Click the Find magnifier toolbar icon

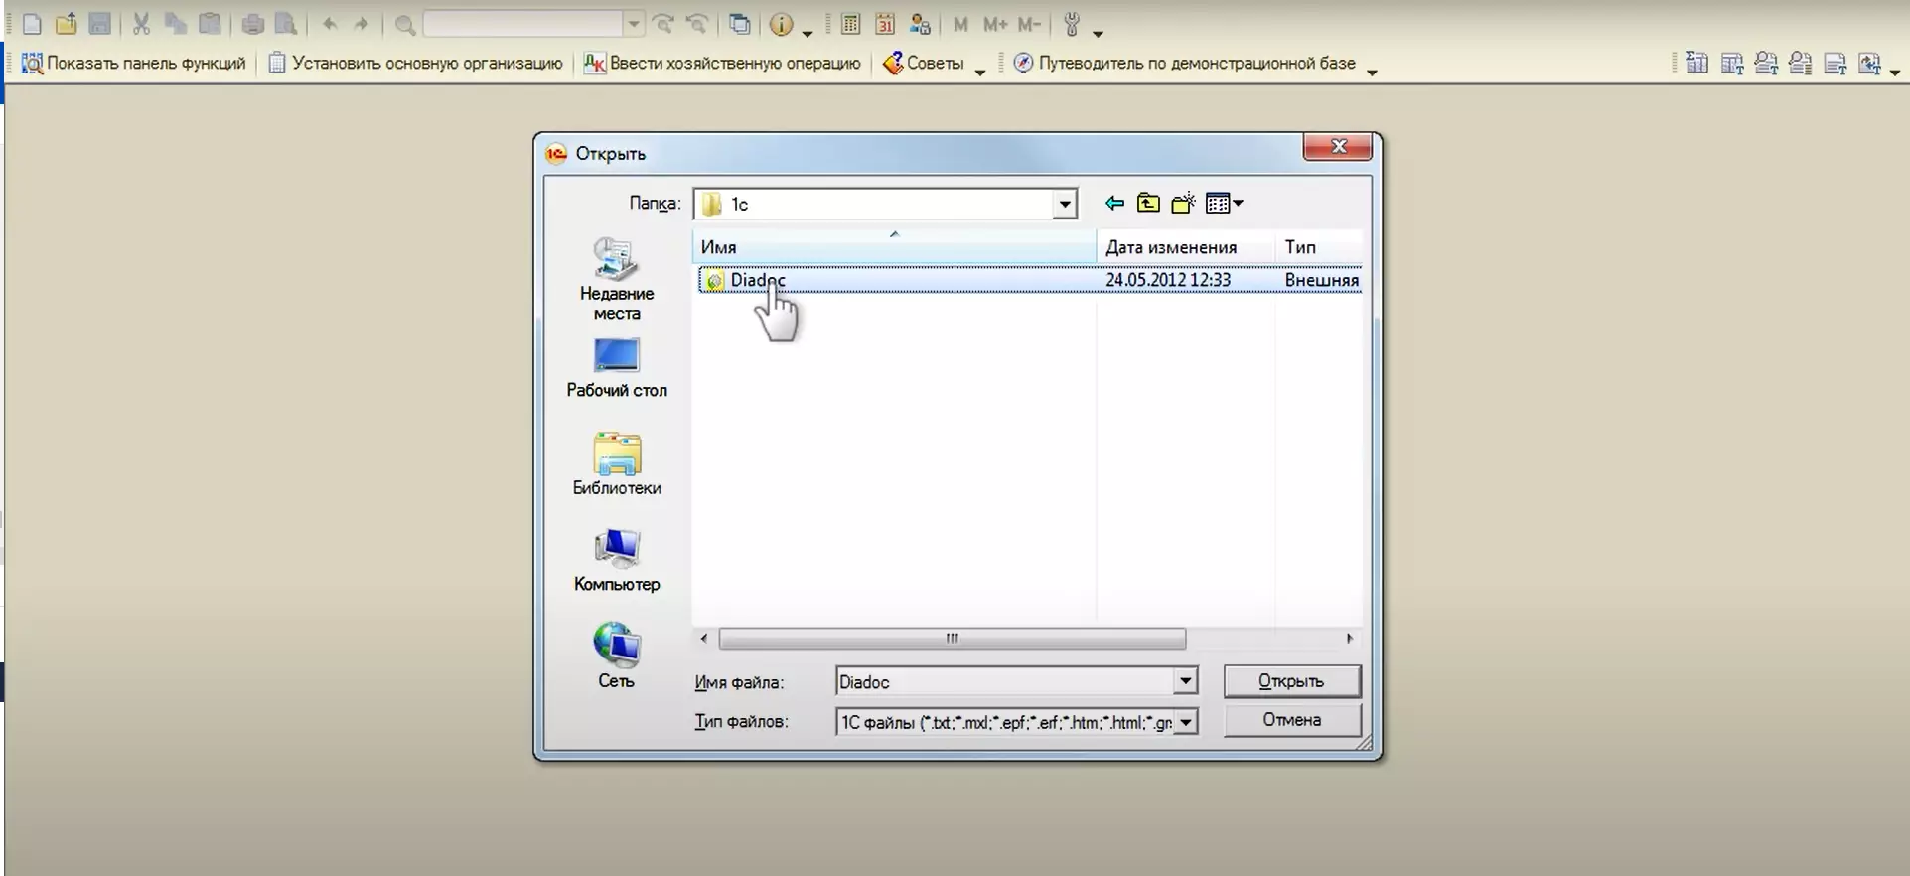404,25
